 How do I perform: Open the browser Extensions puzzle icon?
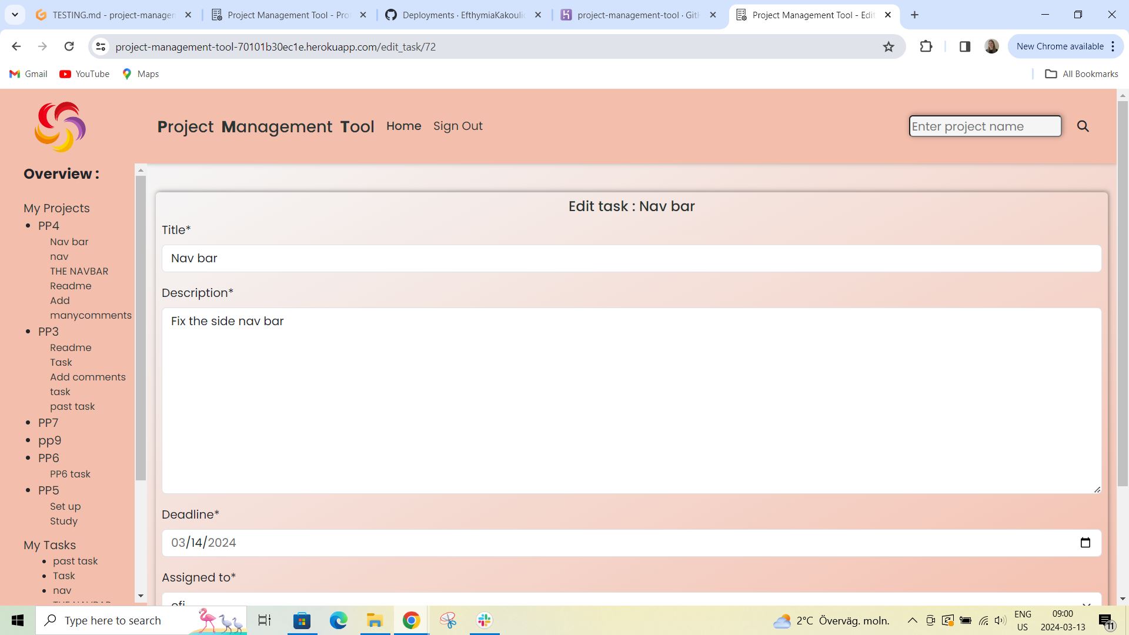point(926,46)
